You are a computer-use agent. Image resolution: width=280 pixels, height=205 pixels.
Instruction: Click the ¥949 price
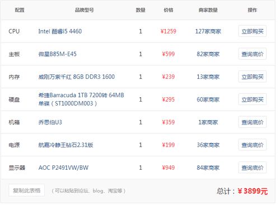click(169, 168)
